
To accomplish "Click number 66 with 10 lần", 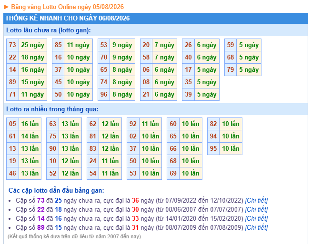I will point(173,148).
